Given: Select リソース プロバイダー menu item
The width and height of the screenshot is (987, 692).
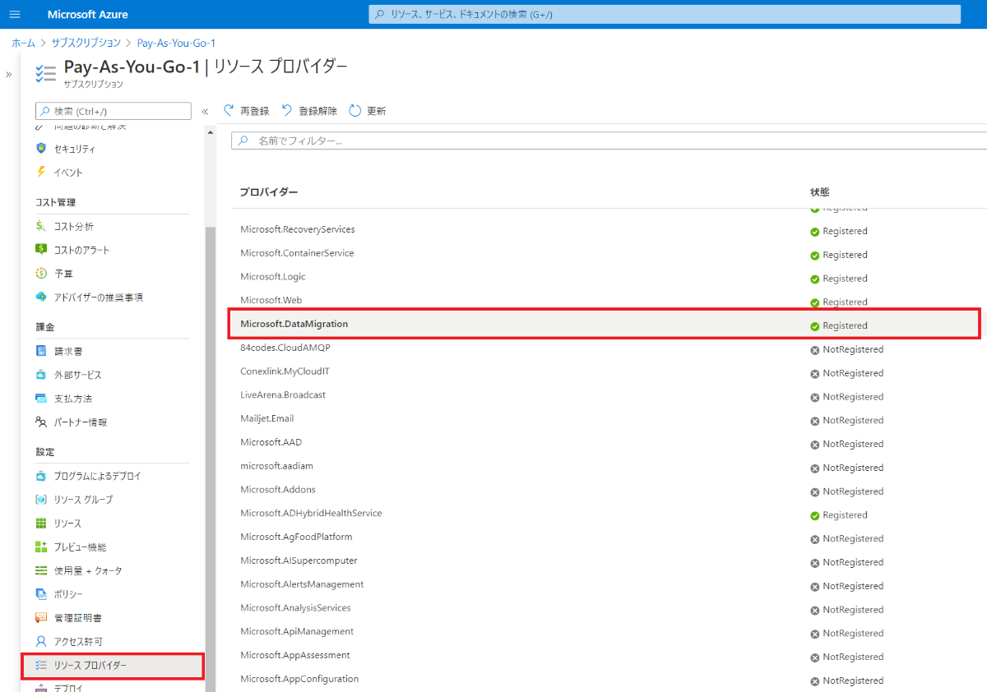Looking at the screenshot, I should [x=113, y=665].
